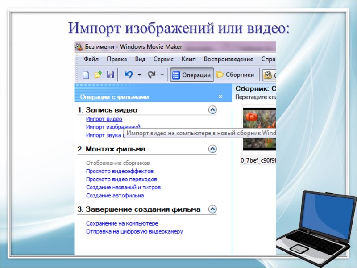The image size is (357, 268).
Task: Click the Импорт видео link
Action: point(104,119)
